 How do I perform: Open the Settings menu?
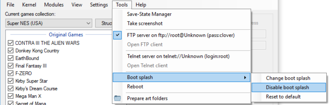[x=99, y=4]
